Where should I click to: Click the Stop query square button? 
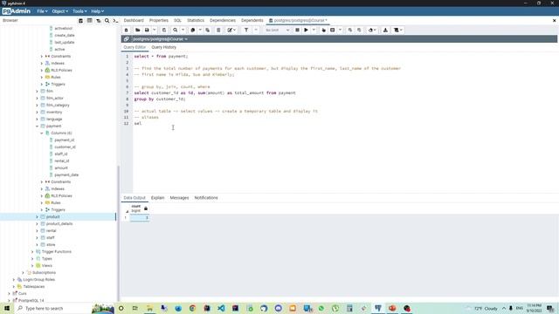[x=297, y=31]
